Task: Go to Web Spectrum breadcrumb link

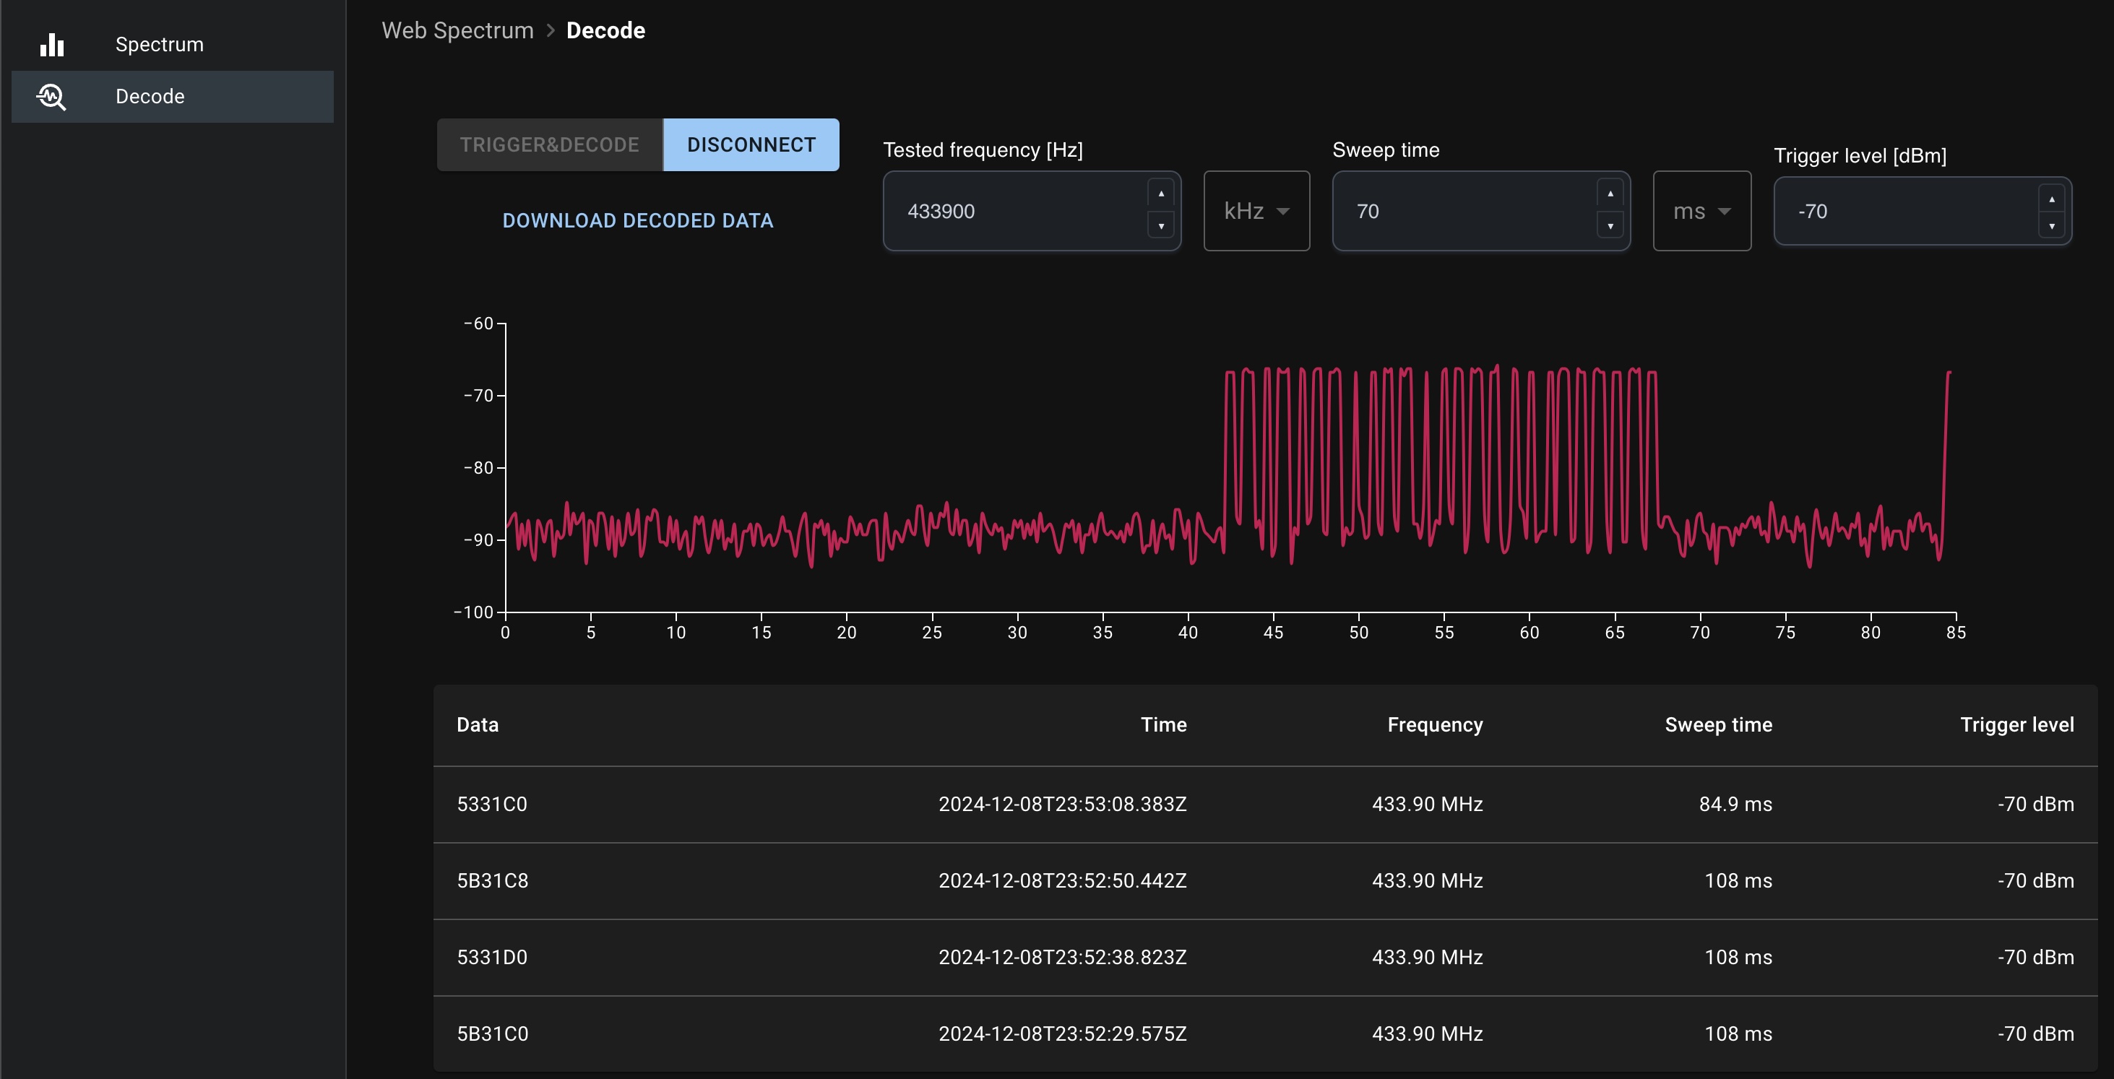Action: (458, 30)
